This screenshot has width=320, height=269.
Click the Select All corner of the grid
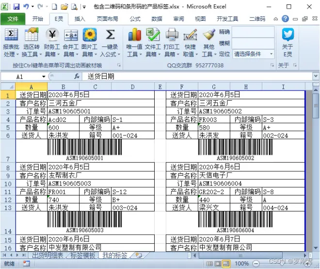click(x=8, y=87)
